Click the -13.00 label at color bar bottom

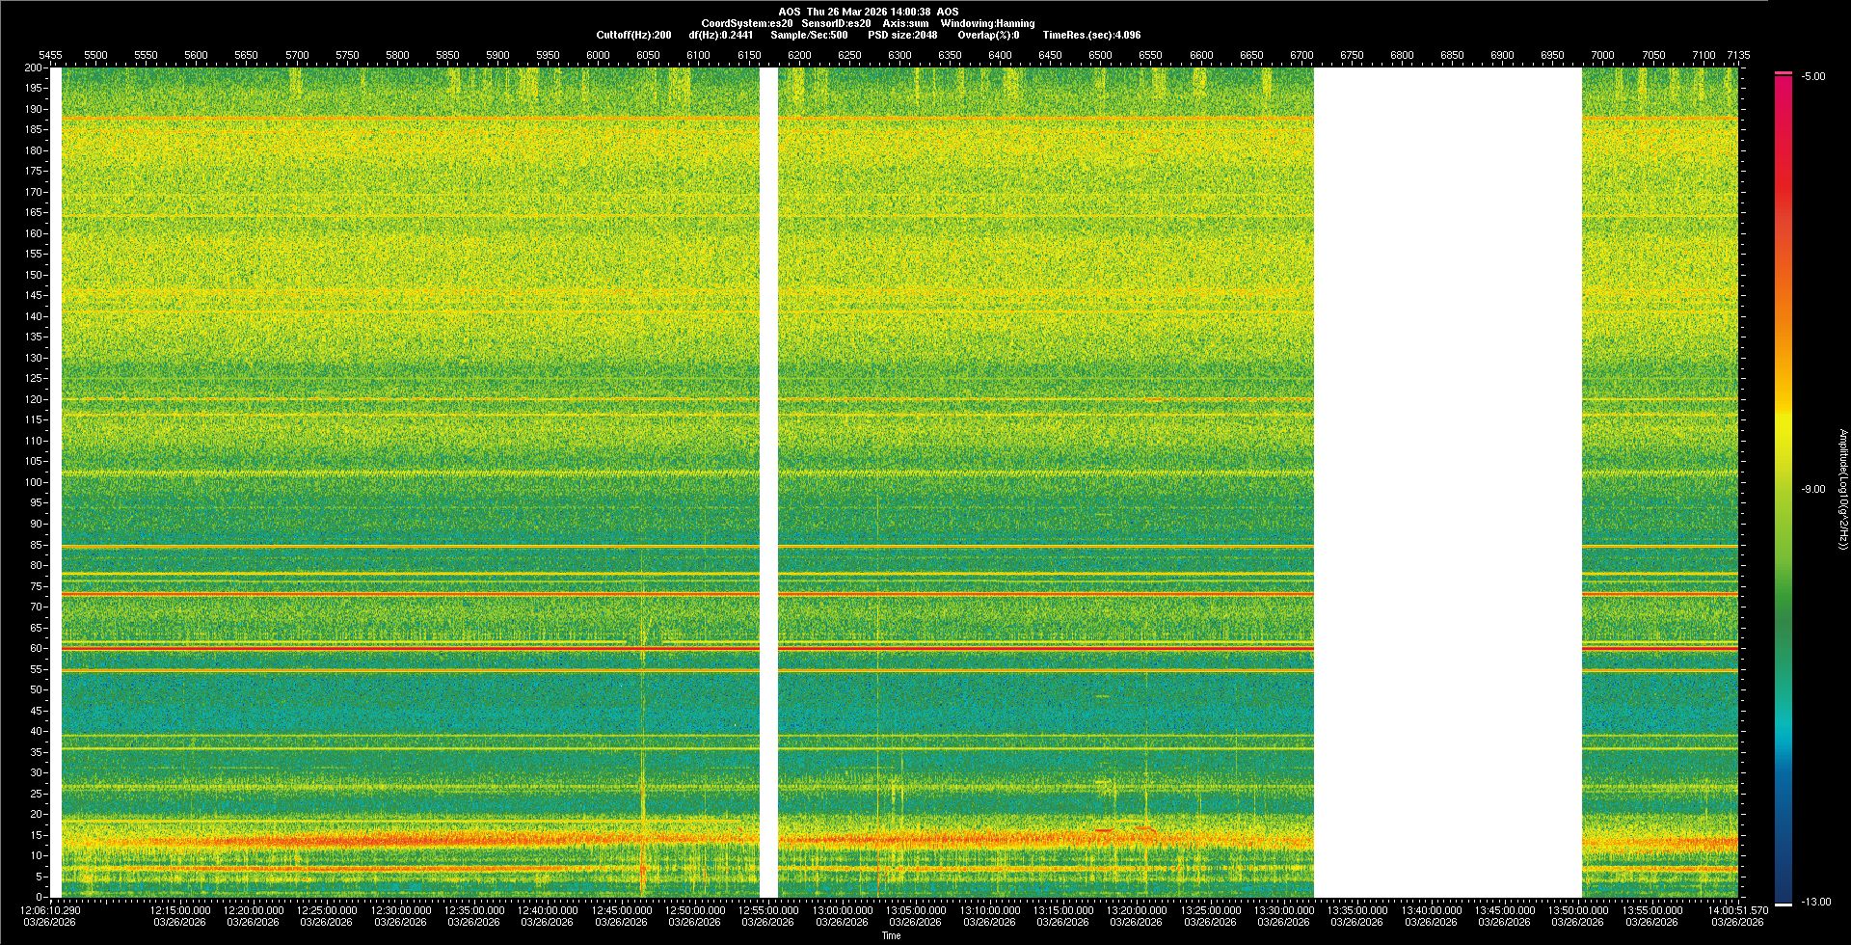pyautogui.click(x=1814, y=902)
